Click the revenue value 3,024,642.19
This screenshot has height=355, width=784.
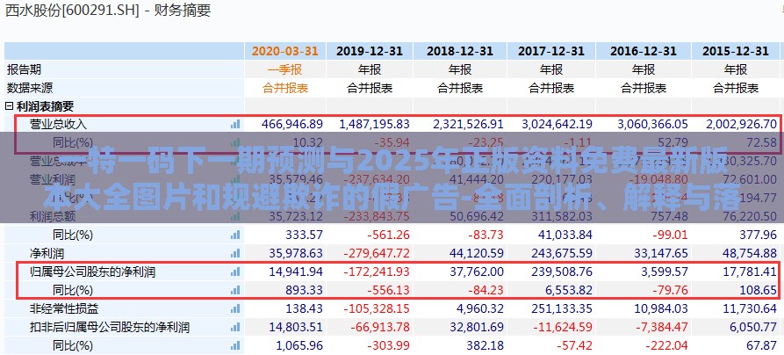[556, 124]
